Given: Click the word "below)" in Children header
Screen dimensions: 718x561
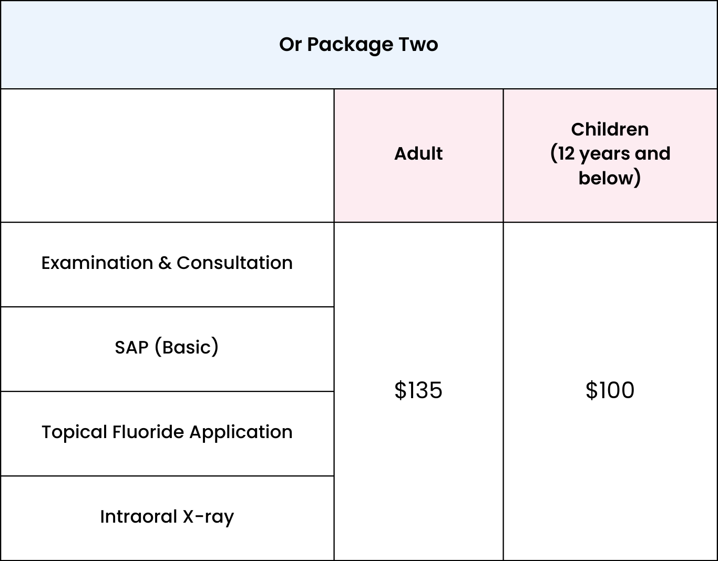Looking at the screenshot, I should 610,178.
